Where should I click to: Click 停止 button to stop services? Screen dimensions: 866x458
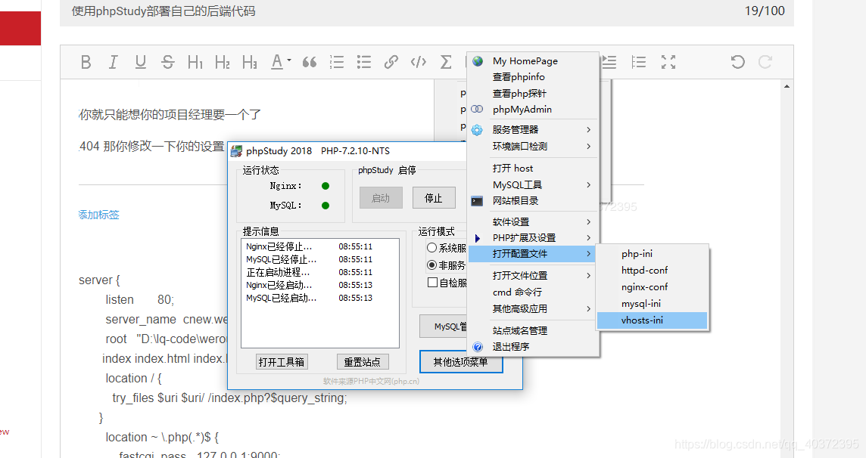[434, 198]
